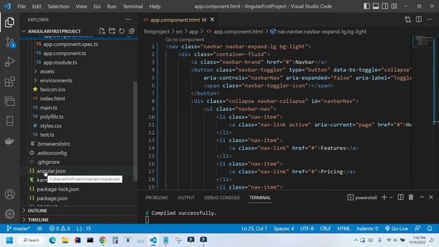Kill the terminal with trash icon
The height and width of the screenshot is (247, 439).
(x=411, y=197)
